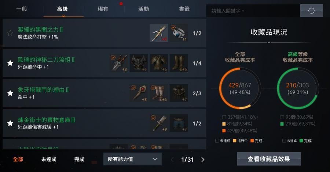Filter list by 未達成
This screenshot has height=172, width=330.
[x=49, y=160]
